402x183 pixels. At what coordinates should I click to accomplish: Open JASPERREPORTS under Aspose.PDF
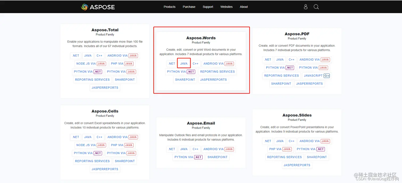tap(309, 84)
